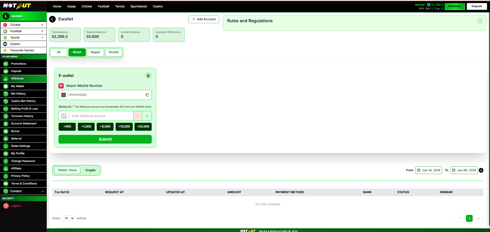Click the previous page arrow
Image resolution: width=490 pixels, height=232 pixels.
pyautogui.click(x=460, y=218)
